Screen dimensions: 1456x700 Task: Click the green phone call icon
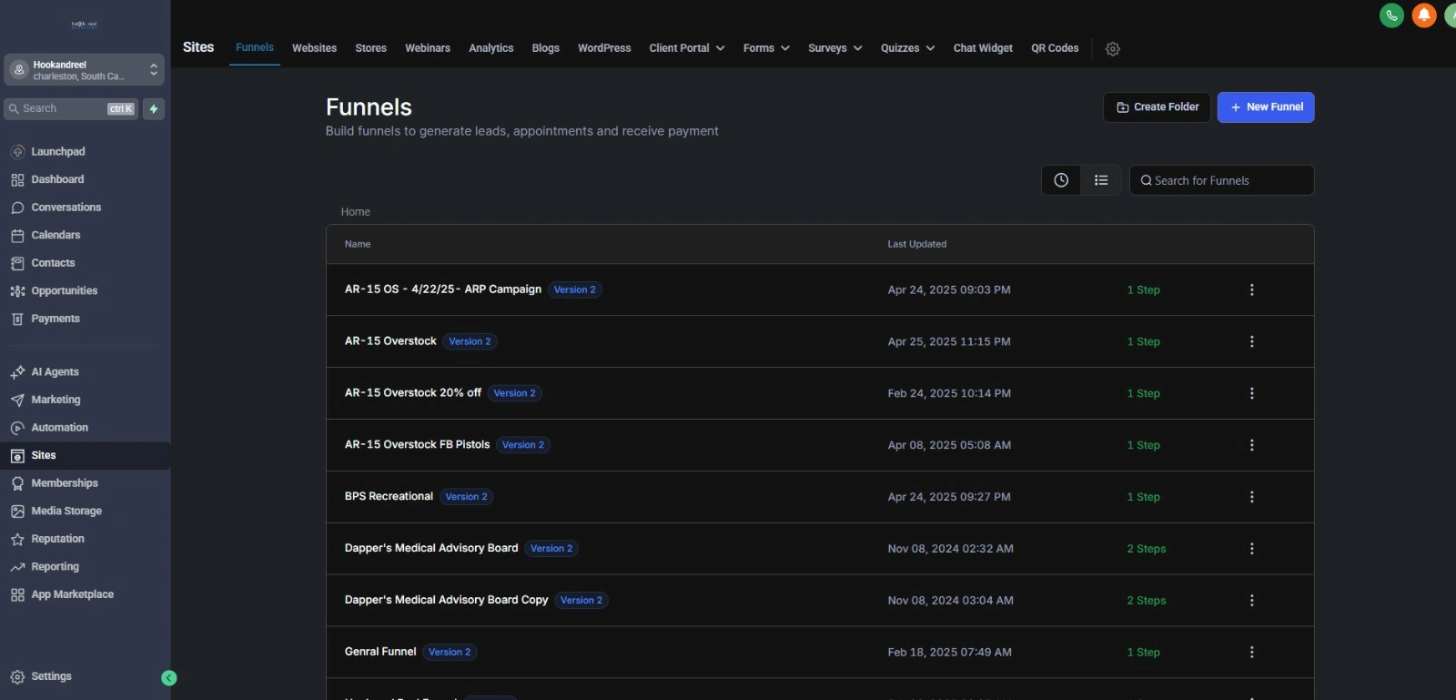[x=1391, y=15]
